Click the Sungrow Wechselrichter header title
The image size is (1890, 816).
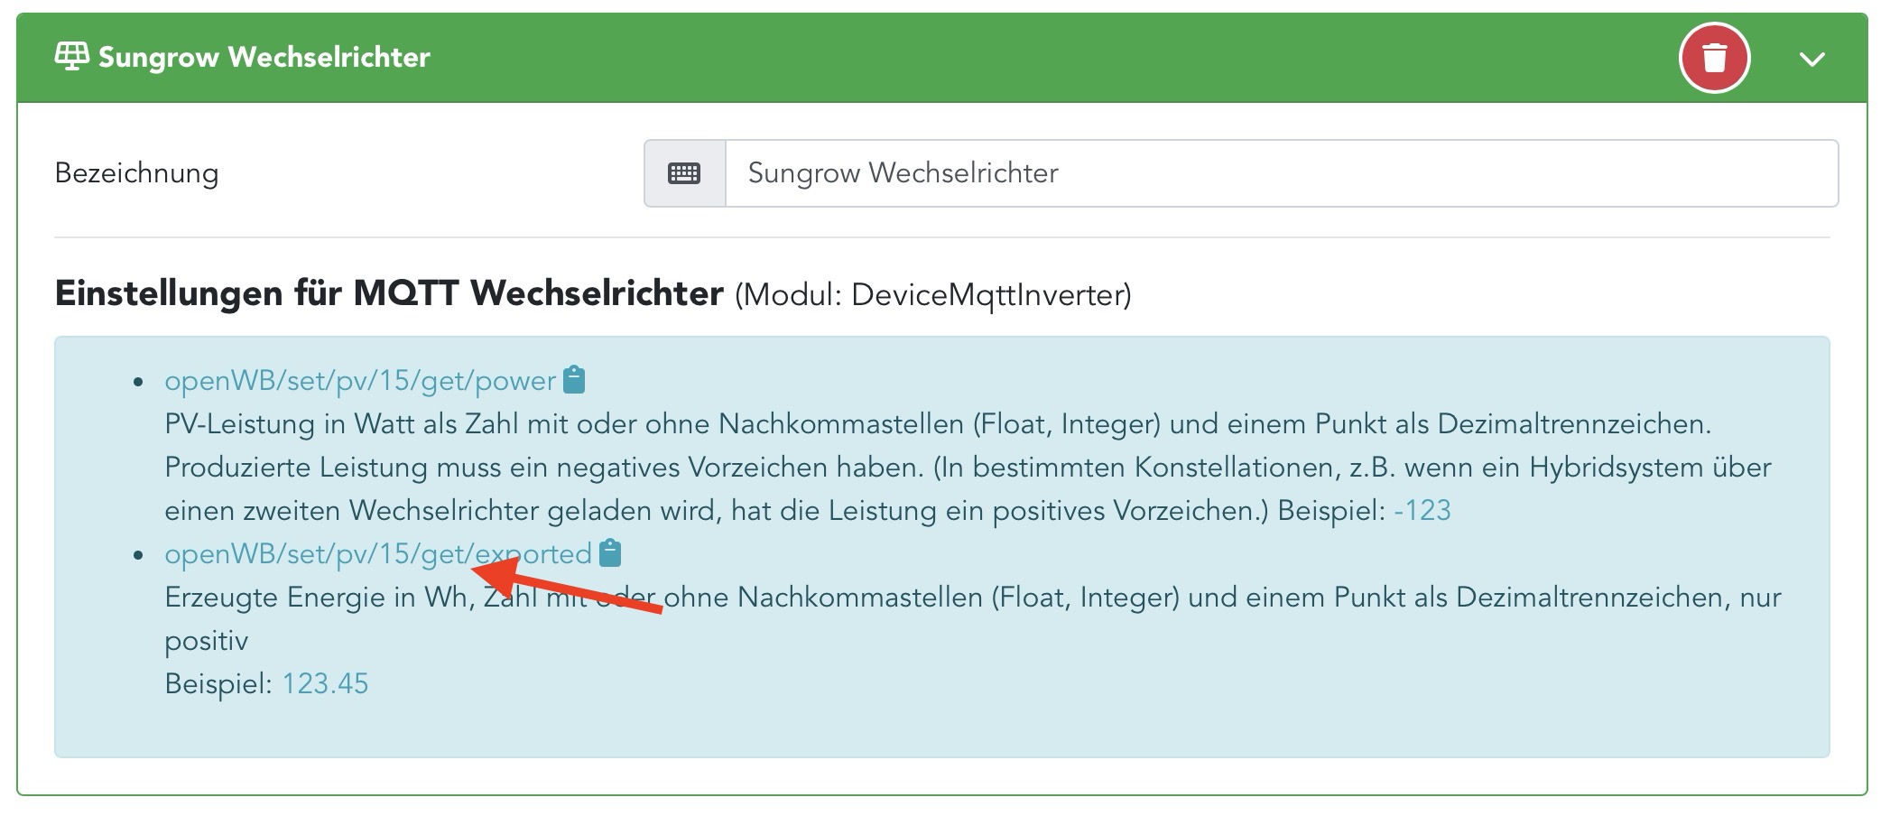(264, 58)
